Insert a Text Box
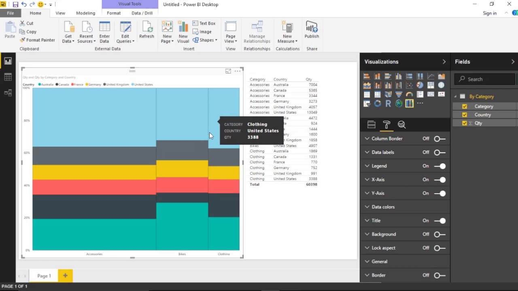518x291 pixels. [204, 23]
